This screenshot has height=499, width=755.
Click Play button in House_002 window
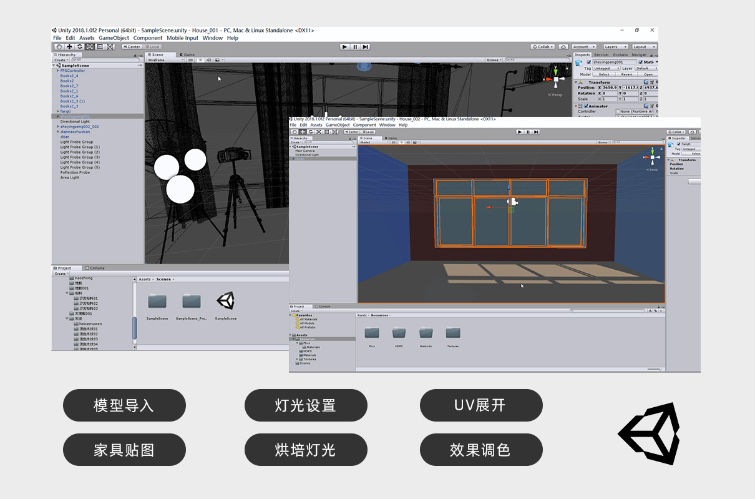[x=520, y=132]
